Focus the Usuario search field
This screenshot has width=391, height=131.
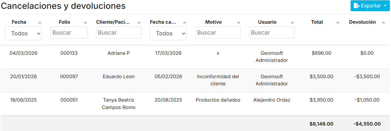272,33
